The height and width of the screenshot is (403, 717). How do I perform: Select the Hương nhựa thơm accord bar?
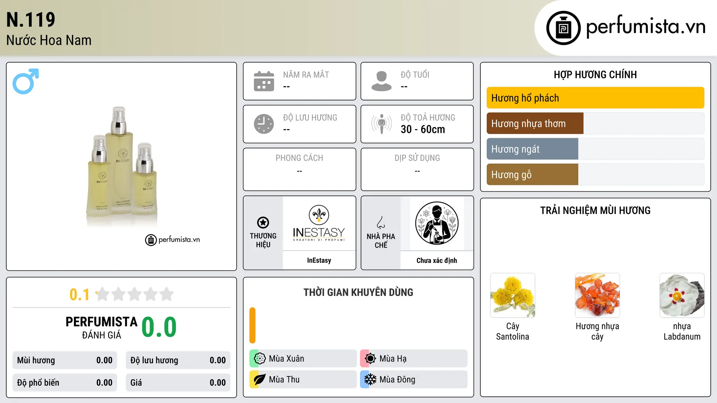tap(595, 123)
